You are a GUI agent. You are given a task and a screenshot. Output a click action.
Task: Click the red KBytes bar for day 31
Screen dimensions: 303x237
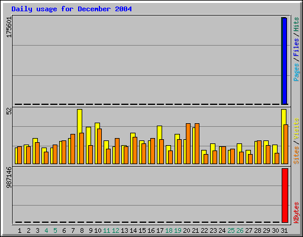click(x=285, y=196)
